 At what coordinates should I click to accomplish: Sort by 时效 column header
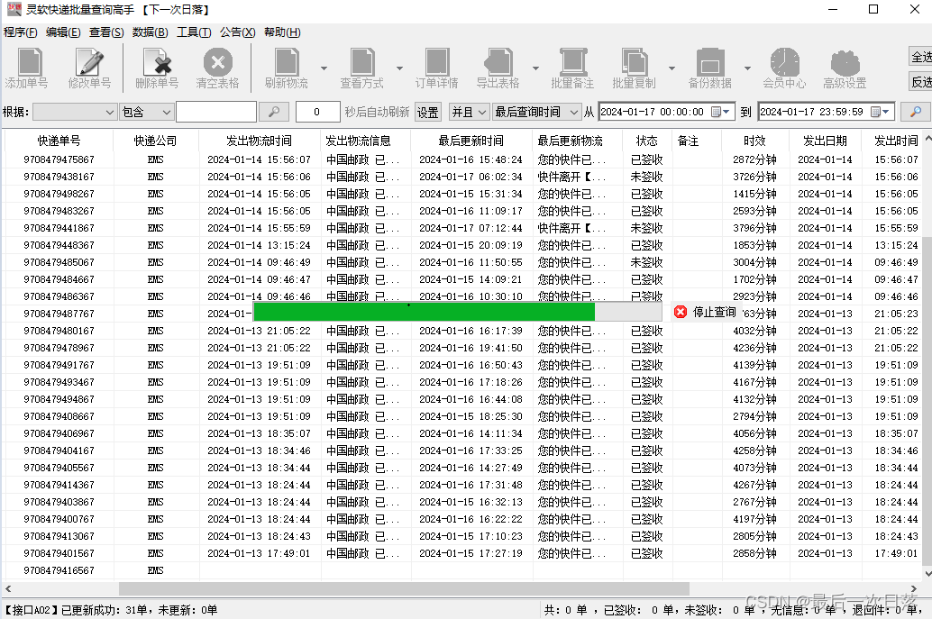coord(754,141)
